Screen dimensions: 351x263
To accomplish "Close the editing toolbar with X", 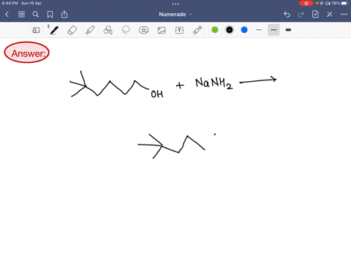I will (x=330, y=15).
